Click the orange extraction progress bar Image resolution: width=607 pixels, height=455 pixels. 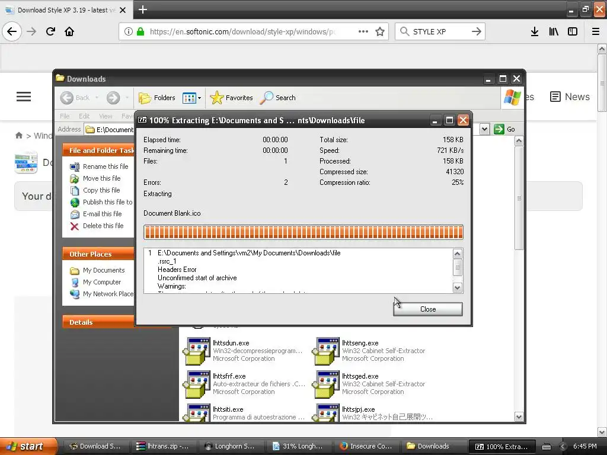tap(303, 232)
